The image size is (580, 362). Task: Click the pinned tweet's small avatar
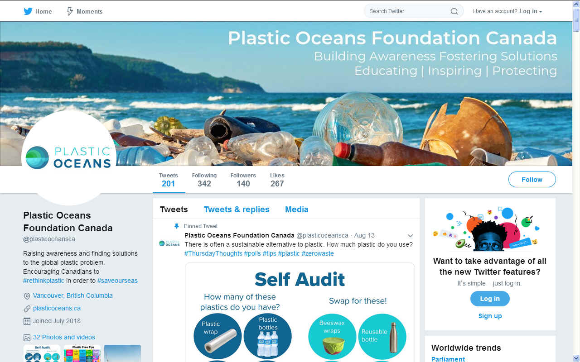click(x=169, y=243)
